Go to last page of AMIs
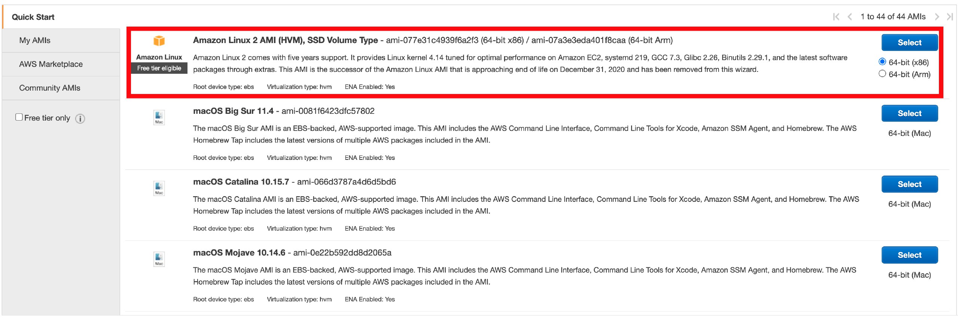This screenshot has width=958, height=319. pyautogui.click(x=950, y=17)
